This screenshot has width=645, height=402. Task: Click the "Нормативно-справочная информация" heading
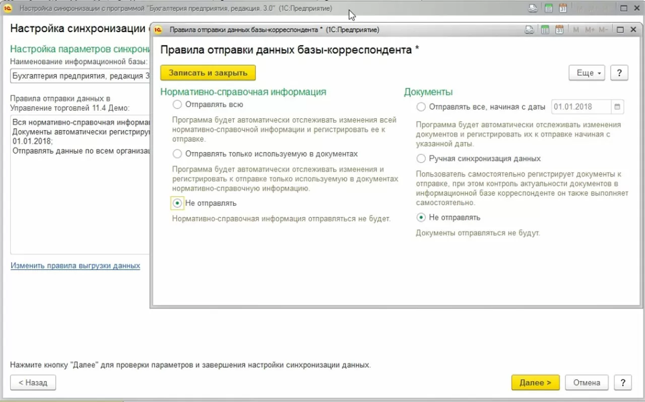tap(243, 92)
